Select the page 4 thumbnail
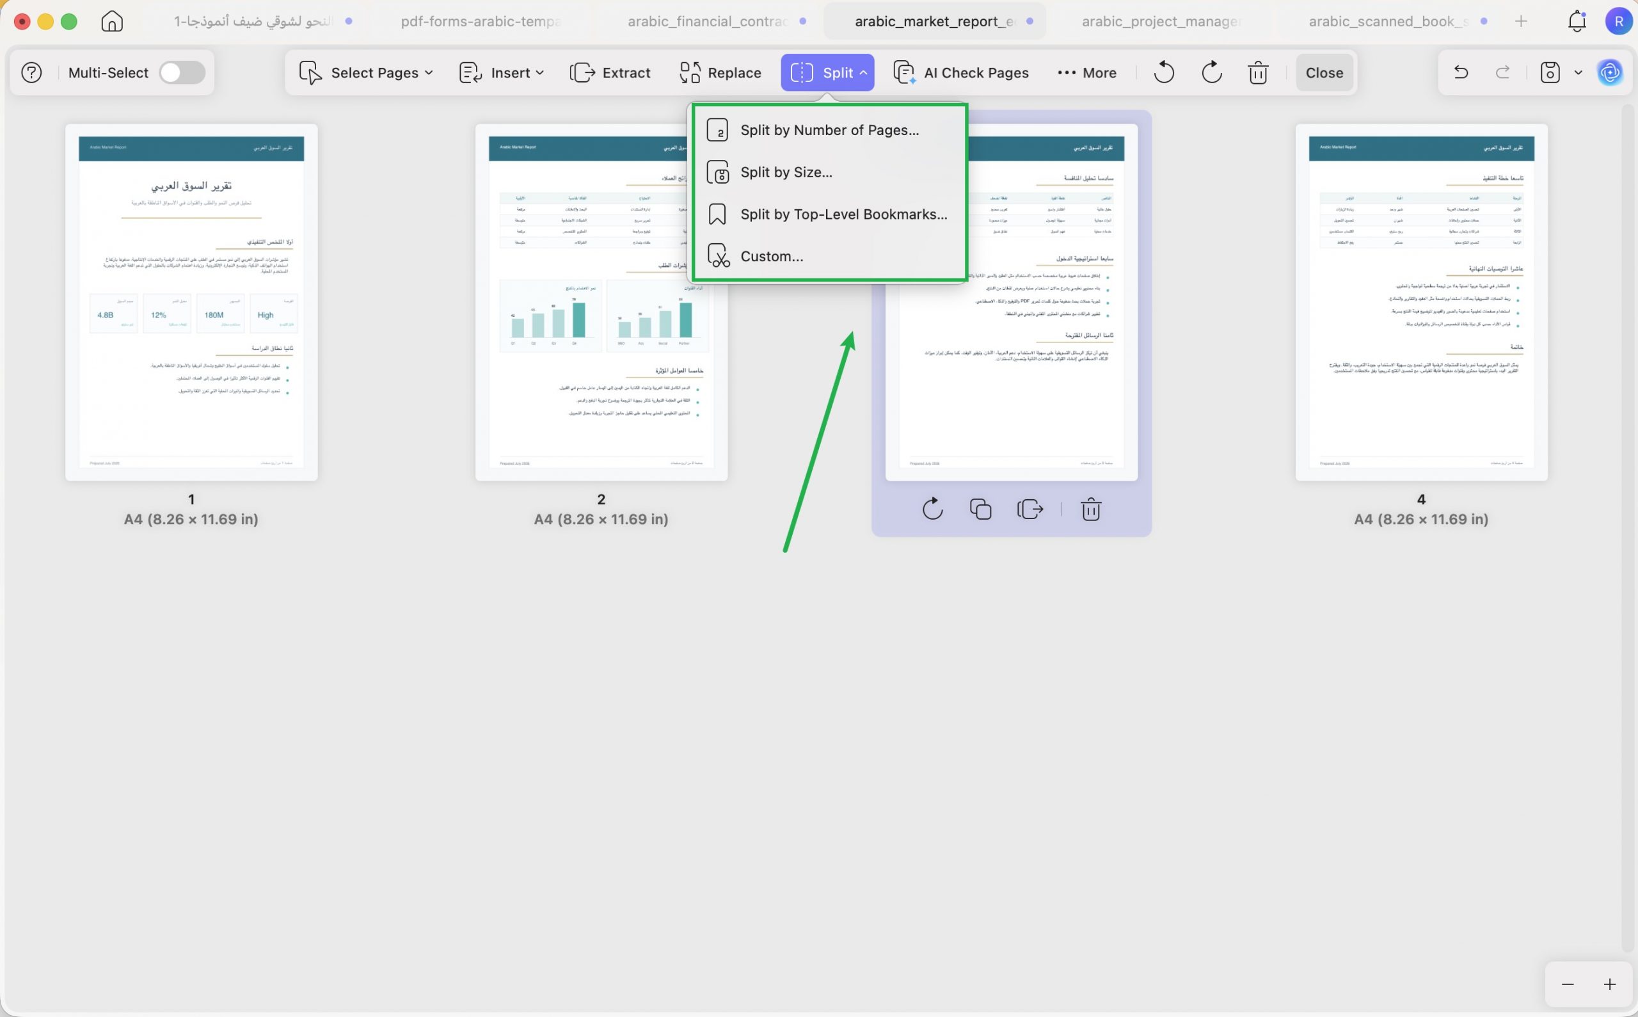1638x1017 pixels. click(x=1422, y=302)
